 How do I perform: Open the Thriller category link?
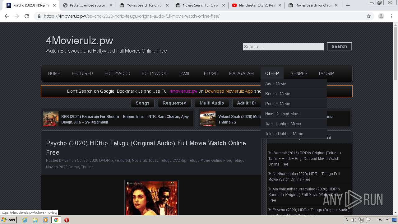click(86, 167)
